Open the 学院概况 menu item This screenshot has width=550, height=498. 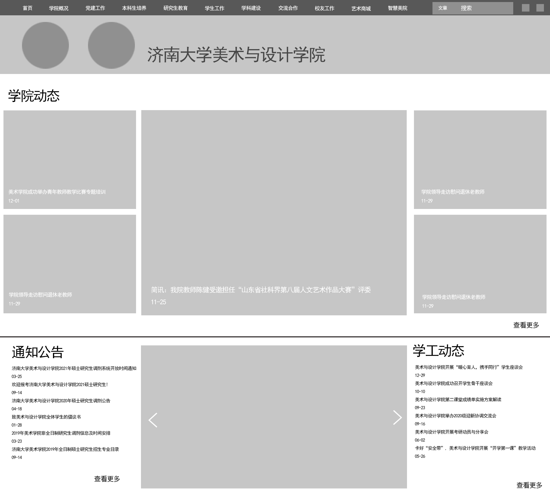click(x=59, y=8)
